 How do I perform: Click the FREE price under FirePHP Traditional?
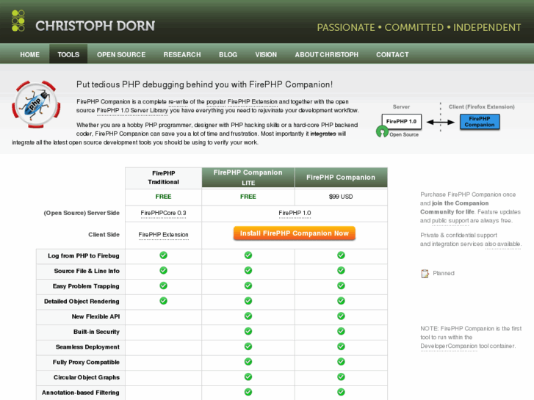[x=164, y=197]
